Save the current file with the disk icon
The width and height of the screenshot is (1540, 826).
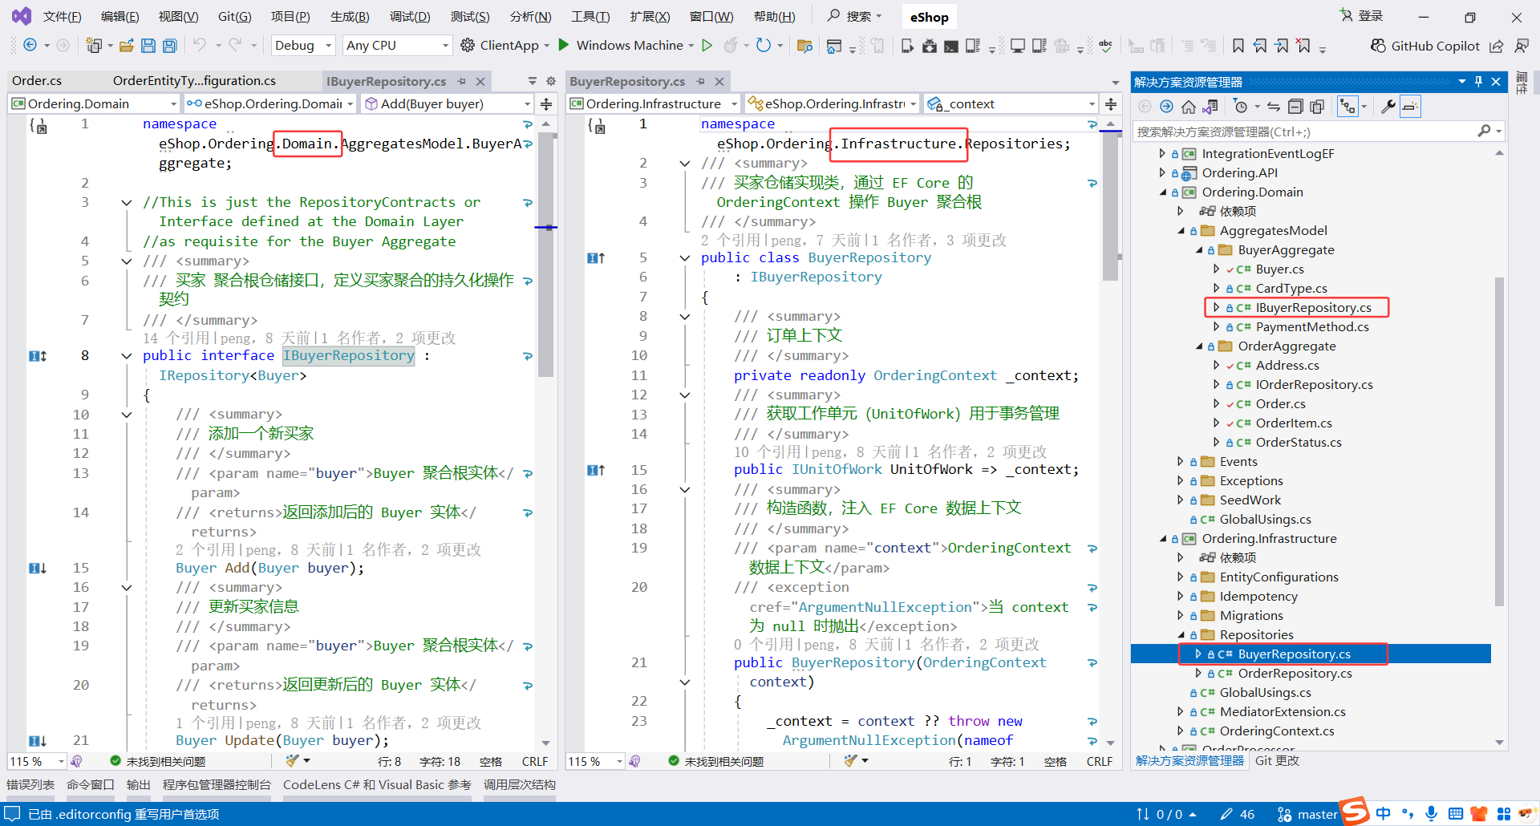pyautogui.click(x=148, y=46)
